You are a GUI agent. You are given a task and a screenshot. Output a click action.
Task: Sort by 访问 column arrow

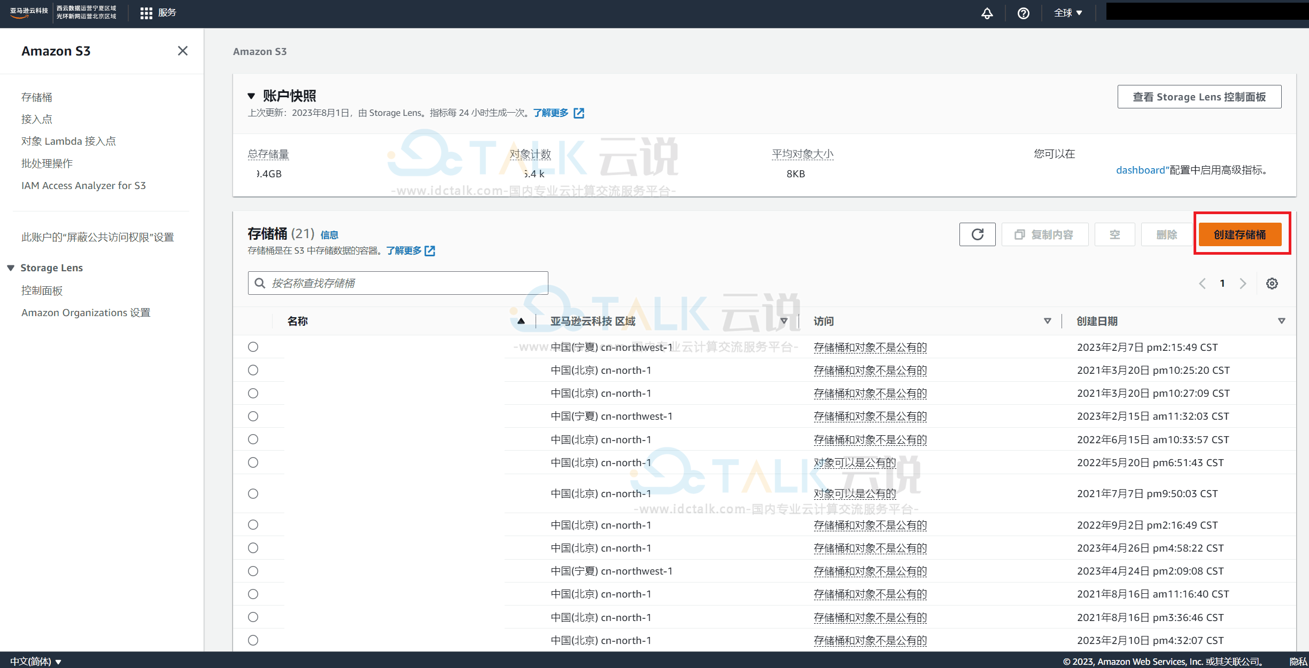(x=1047, y=321)
